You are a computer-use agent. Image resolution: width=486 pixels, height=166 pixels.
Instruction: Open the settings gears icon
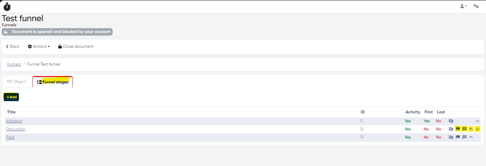pos(476,6)
